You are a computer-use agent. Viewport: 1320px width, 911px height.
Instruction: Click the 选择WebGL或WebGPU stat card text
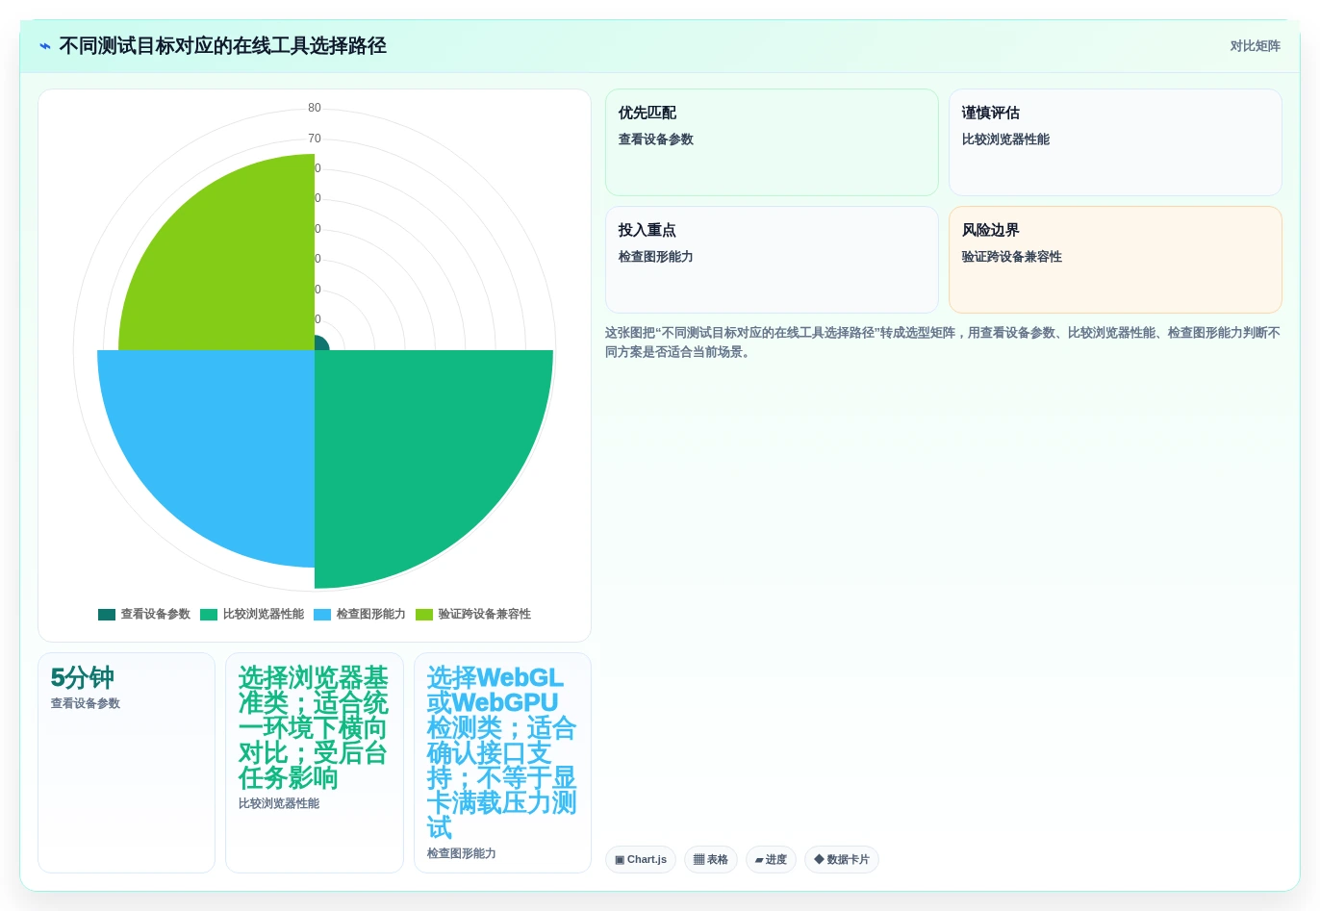pyautogui.click(x=501, y=752)
